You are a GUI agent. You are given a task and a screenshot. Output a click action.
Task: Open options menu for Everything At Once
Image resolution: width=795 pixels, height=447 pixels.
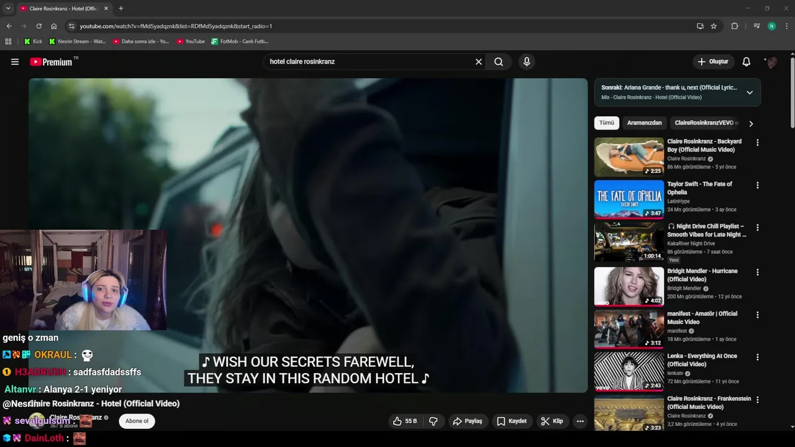pos(757,357)
